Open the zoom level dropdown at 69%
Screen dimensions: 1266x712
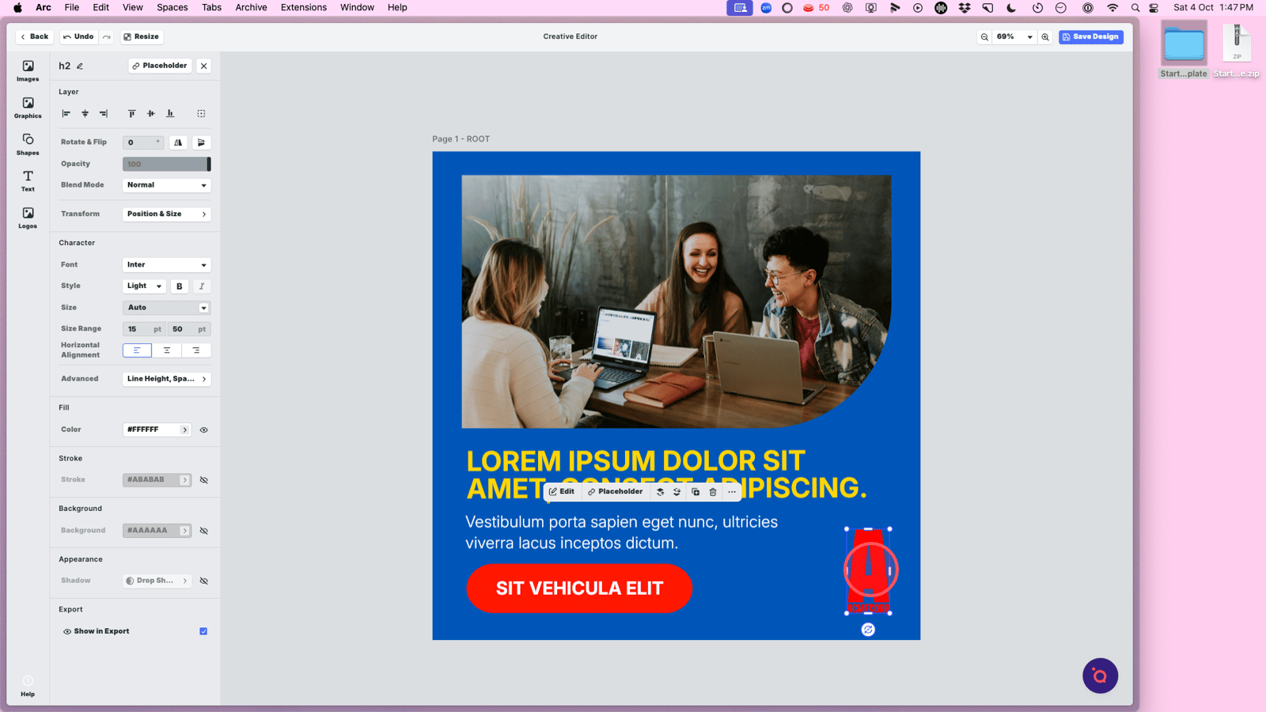1014,37
